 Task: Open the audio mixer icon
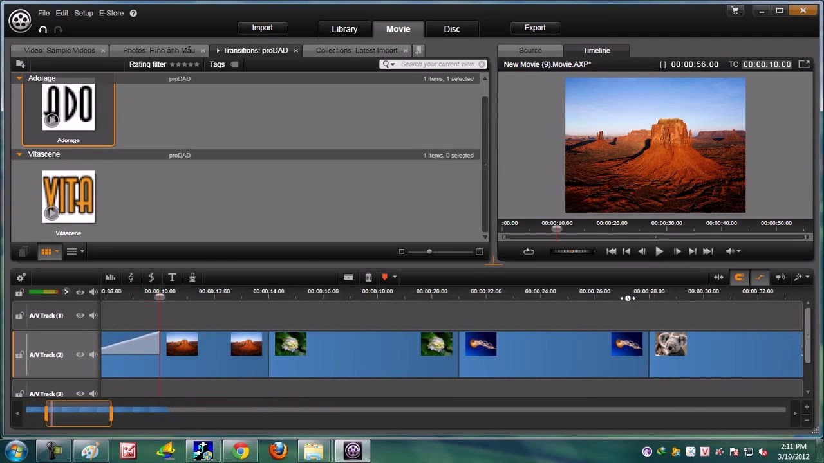pos(111,277)
